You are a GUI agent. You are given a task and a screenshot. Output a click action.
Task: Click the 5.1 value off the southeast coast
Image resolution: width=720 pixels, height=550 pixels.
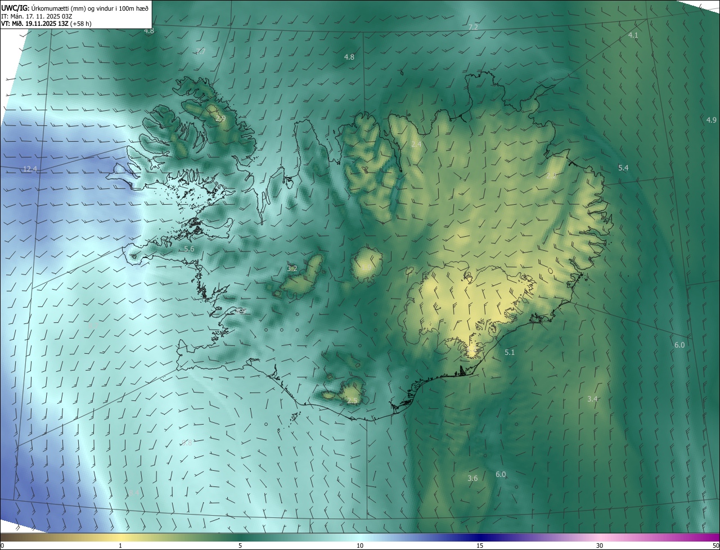(510, 352)
